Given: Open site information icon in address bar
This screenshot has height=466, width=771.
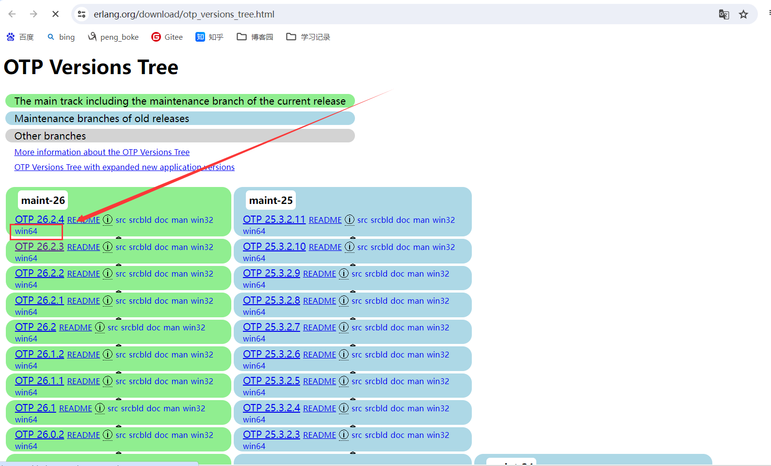Looking at the screenshot, I should point(82,14).
